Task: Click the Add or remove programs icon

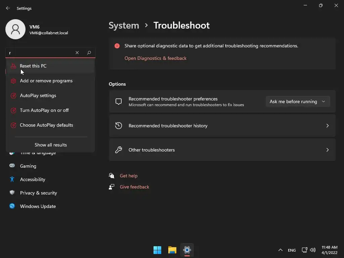Action: pyautogui.click(x=13, y=81)
